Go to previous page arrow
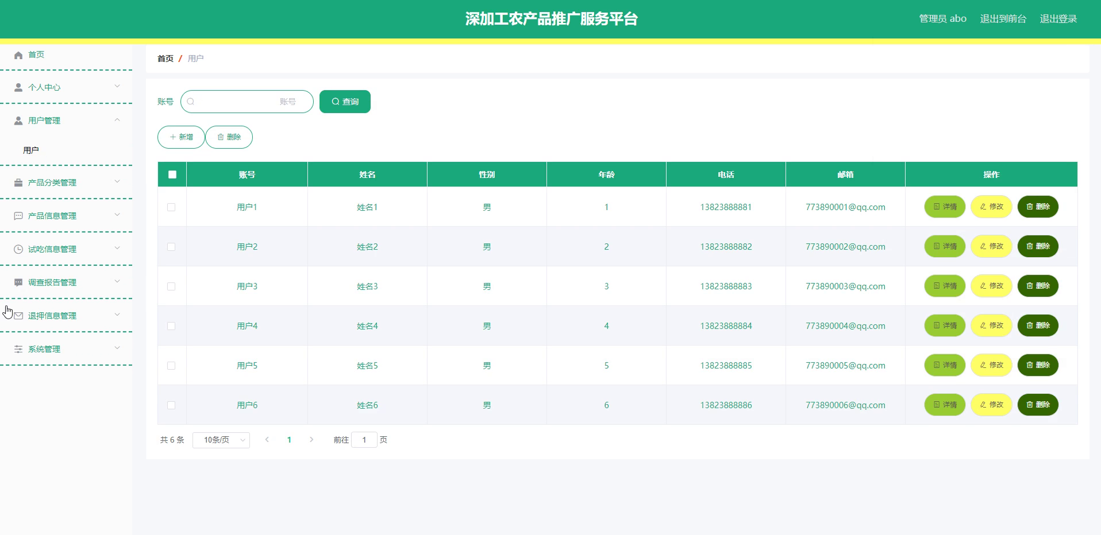 [267, 440]
